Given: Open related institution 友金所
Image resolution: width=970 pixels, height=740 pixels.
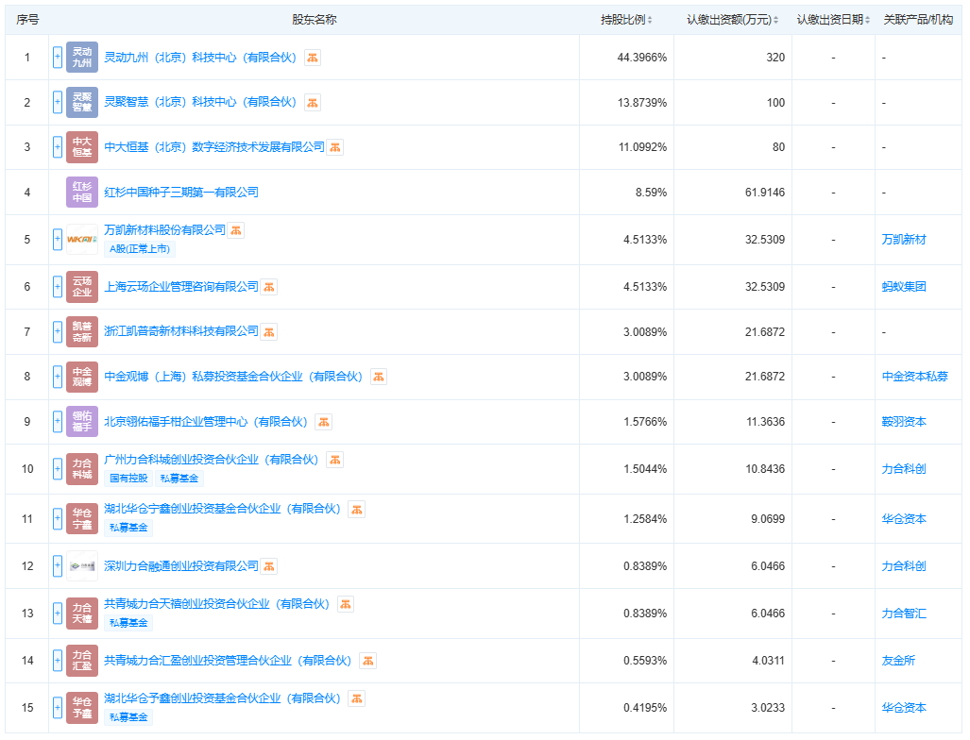Looking at the screenshot, I should click(898, 661).
